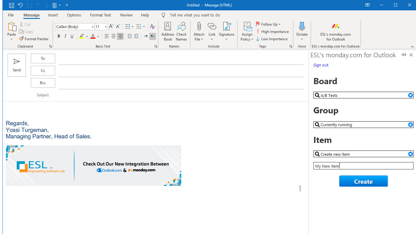Screen dimensions: 416x234
Task: Click the blue Create button
Action: (x=363, y=181)
